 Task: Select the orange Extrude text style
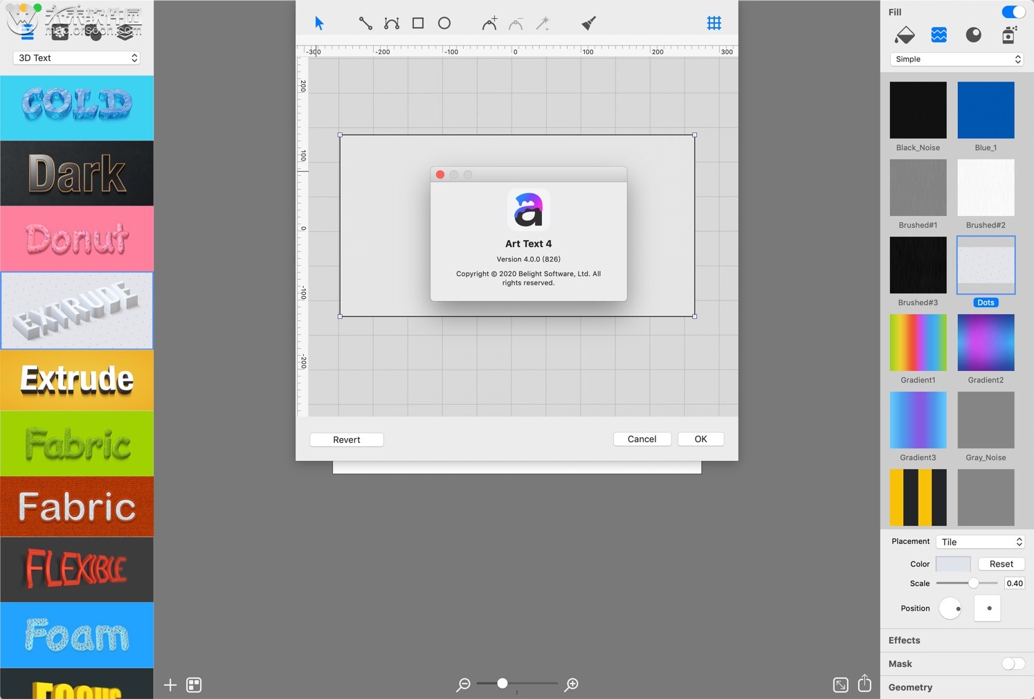click(77, 380)
